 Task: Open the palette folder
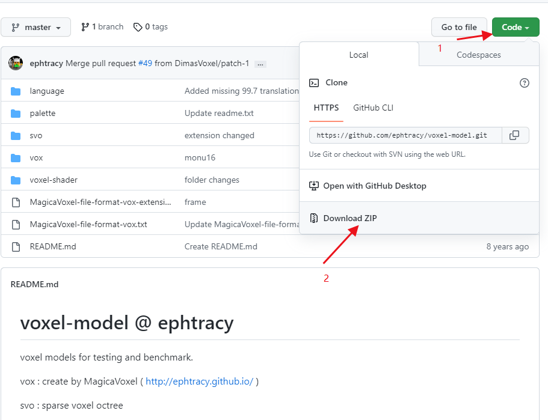43,113
